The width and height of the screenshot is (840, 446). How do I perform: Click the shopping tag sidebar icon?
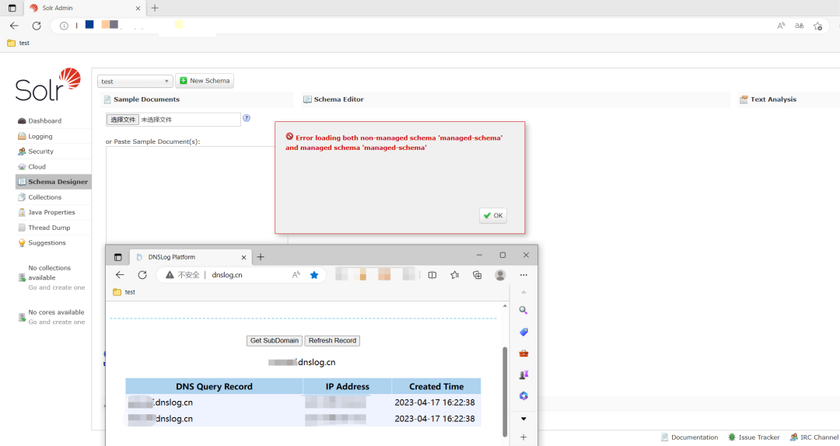(x=523, y=332)
